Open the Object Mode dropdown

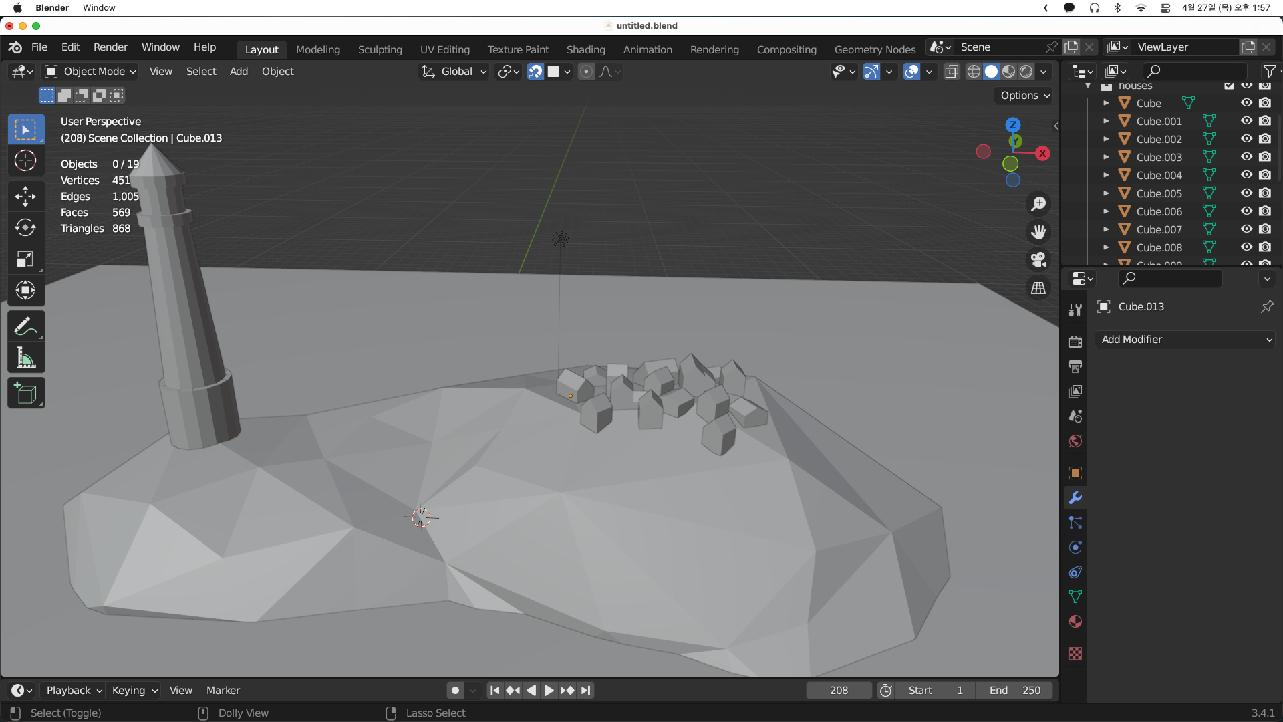click(90, 72)
